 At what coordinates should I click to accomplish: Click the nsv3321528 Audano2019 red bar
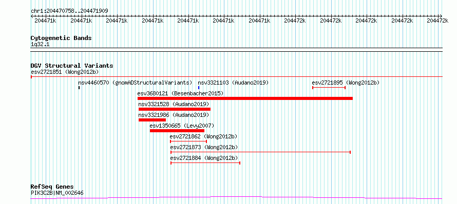tap(174, 109)
